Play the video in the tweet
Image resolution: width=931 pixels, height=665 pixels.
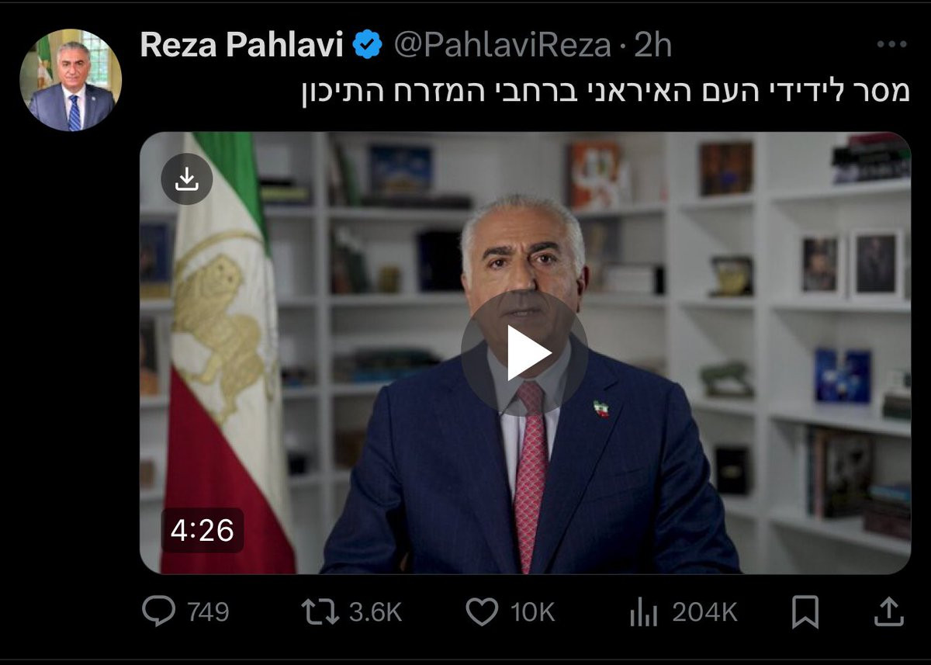click(524, 353)
